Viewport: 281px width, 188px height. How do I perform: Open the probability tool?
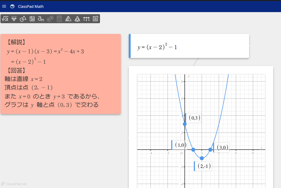click(77, 19)
